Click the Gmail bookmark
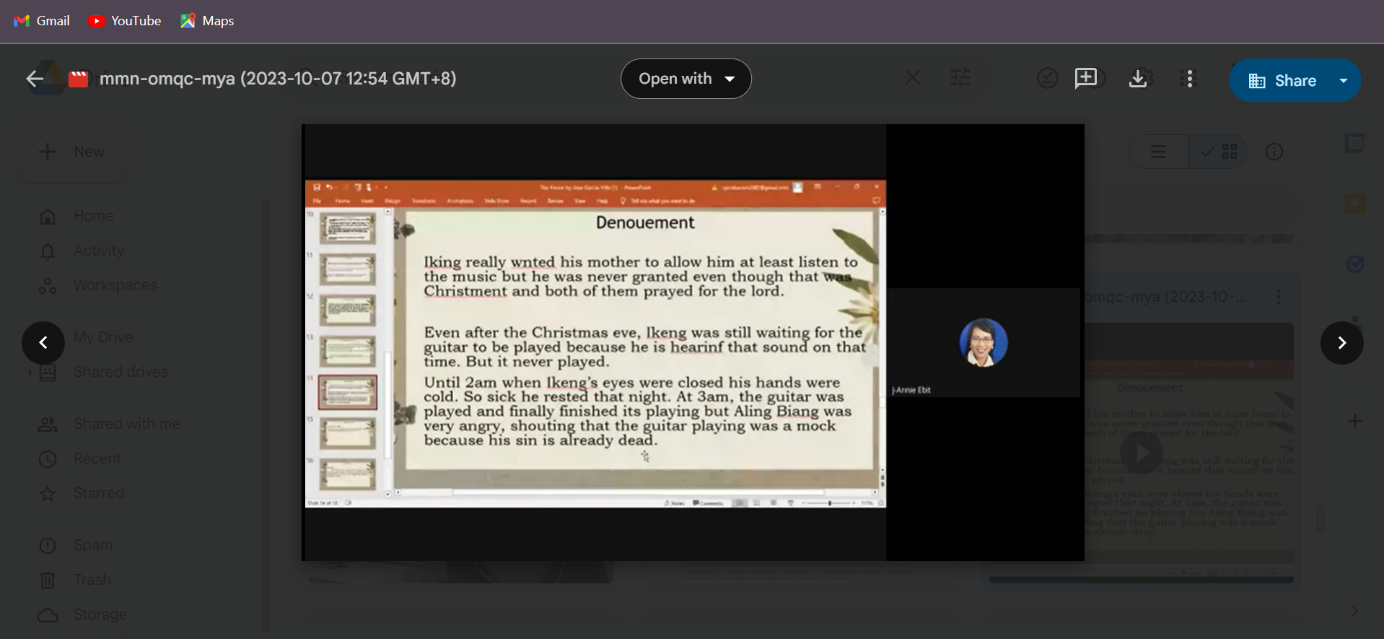 43,21
